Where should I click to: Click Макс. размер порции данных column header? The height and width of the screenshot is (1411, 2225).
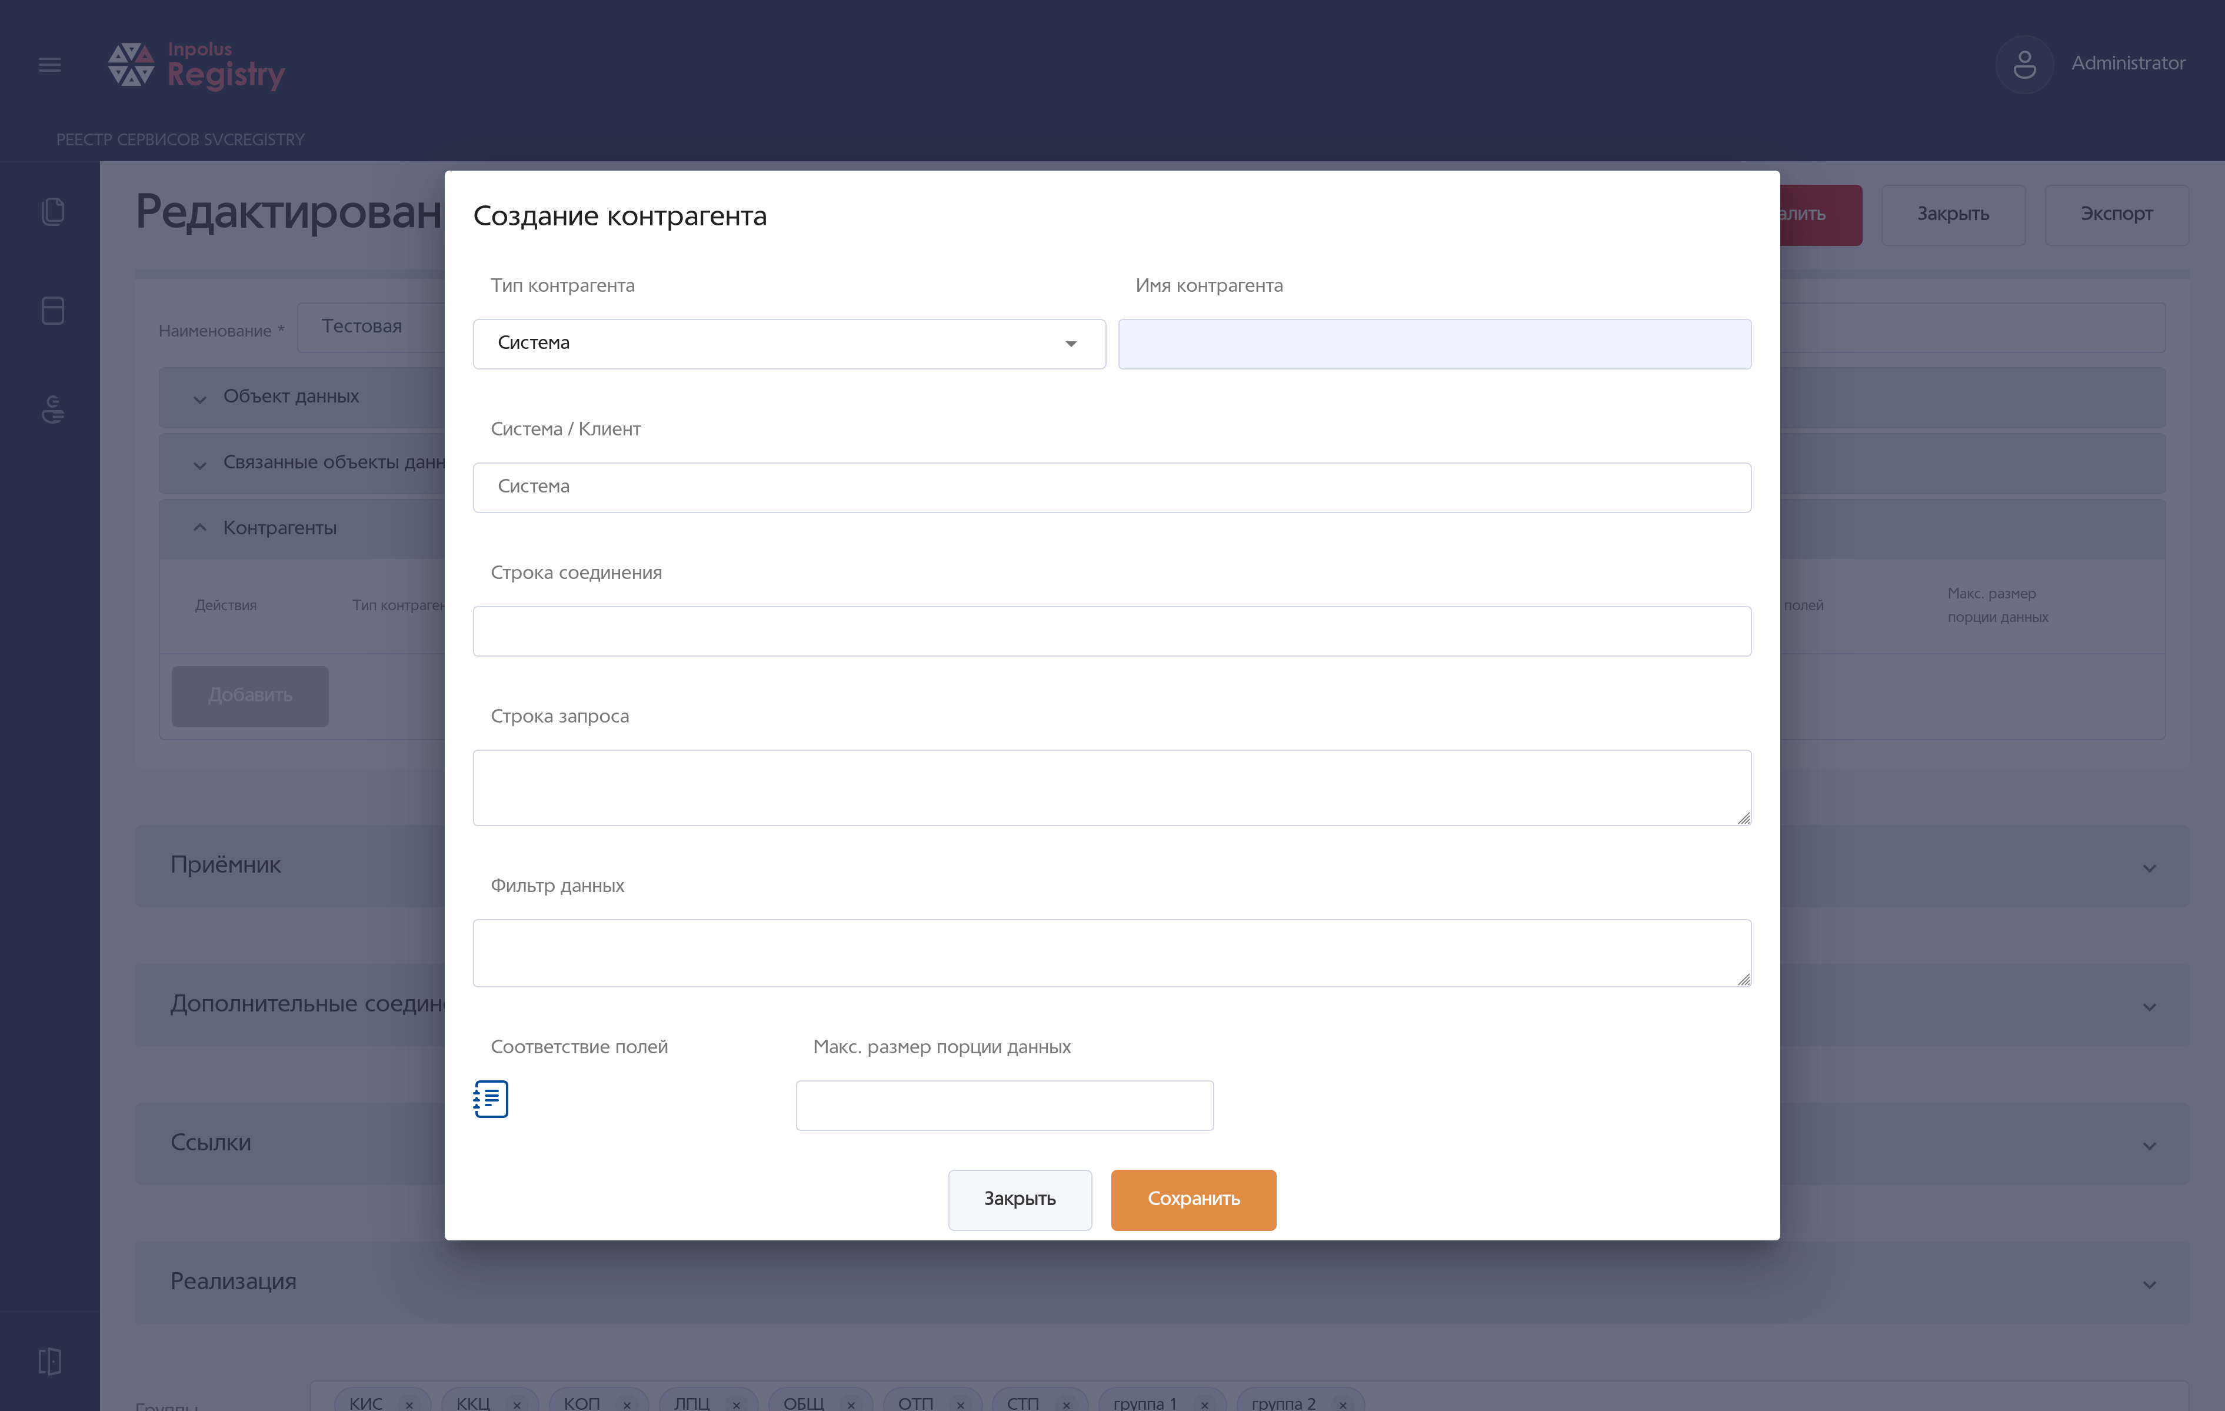[x=1998, y=605]
